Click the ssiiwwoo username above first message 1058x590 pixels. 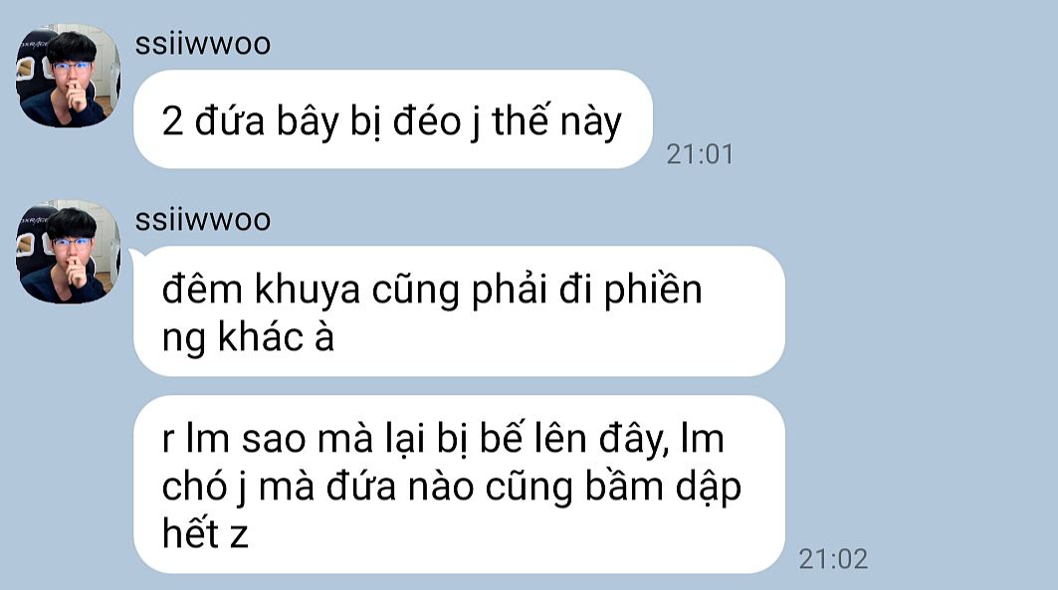(203, 45)
